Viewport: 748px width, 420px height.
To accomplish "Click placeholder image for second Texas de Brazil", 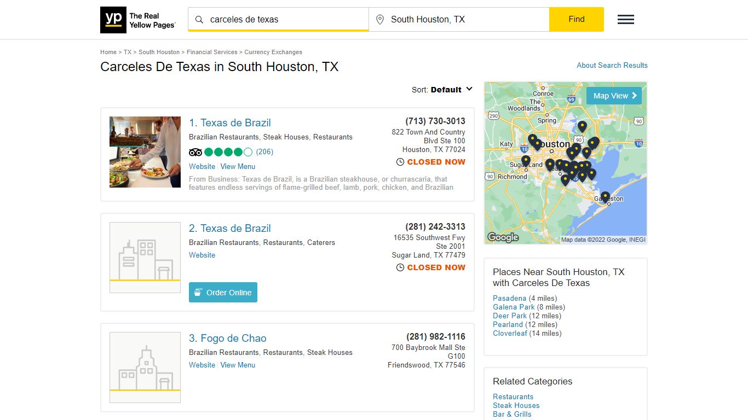I will coord(145,258).
